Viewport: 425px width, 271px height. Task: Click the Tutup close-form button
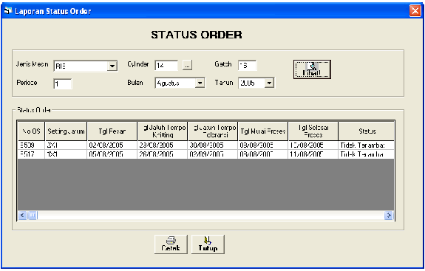coord(208,244)
